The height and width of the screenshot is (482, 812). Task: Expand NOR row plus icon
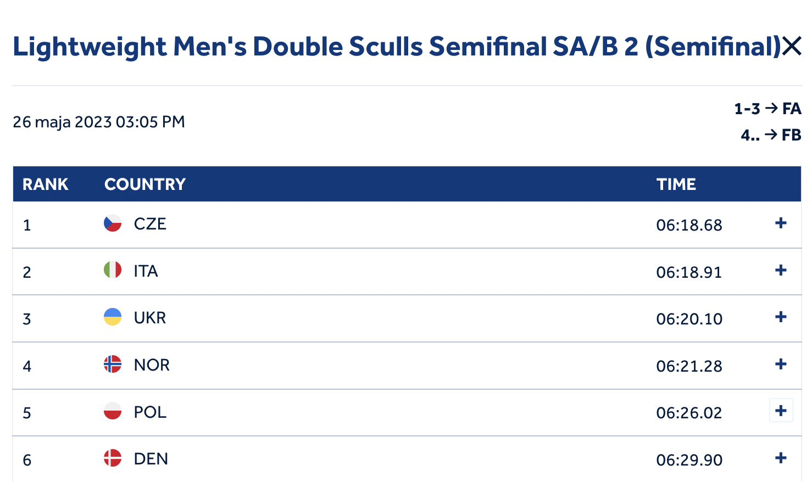pos(781,364)
